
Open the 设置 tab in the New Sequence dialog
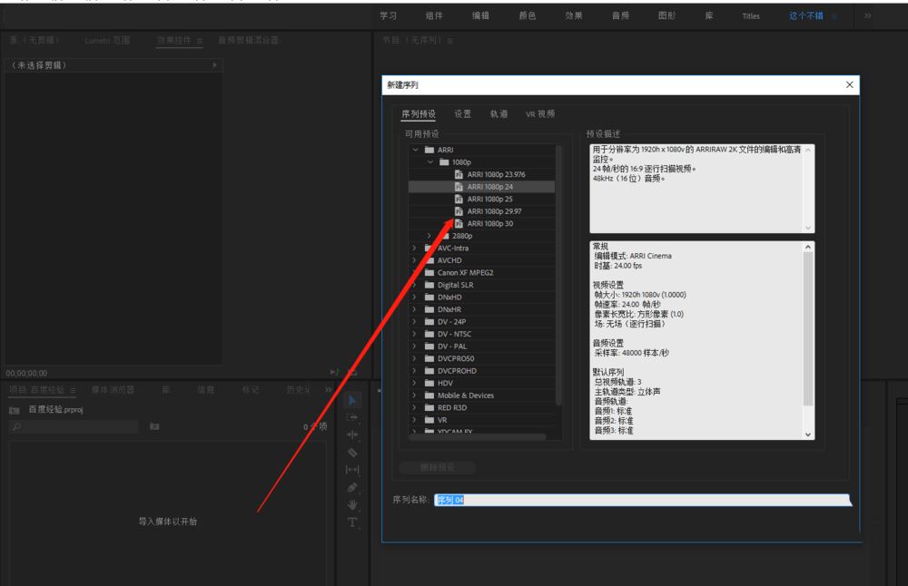(462, 113)
